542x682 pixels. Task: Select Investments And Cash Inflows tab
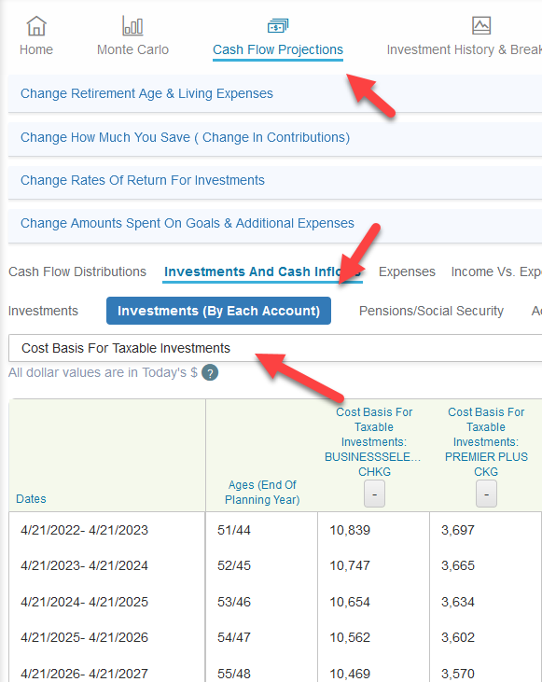tap(262, 271)
